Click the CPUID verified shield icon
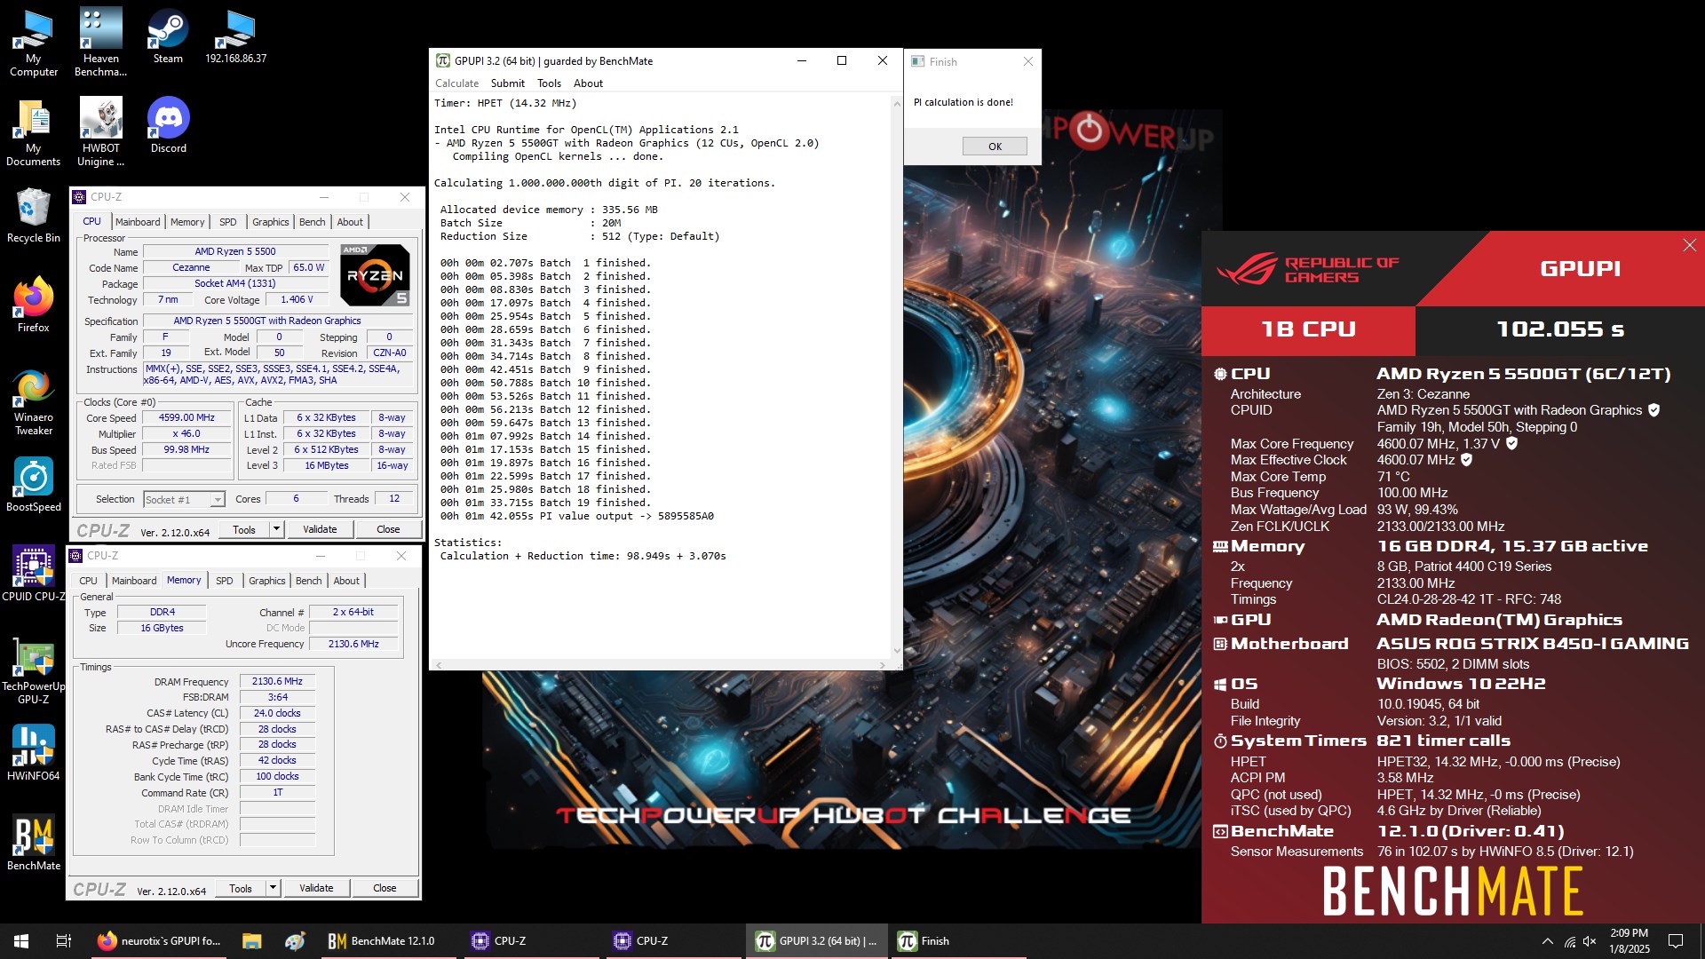 point(1653,410)
